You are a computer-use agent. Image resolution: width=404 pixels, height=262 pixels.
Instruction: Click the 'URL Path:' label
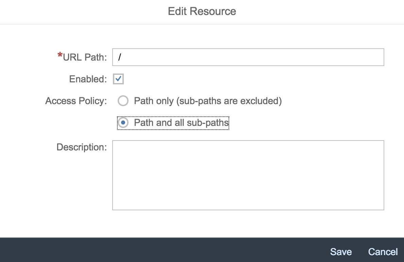(85, 57)
